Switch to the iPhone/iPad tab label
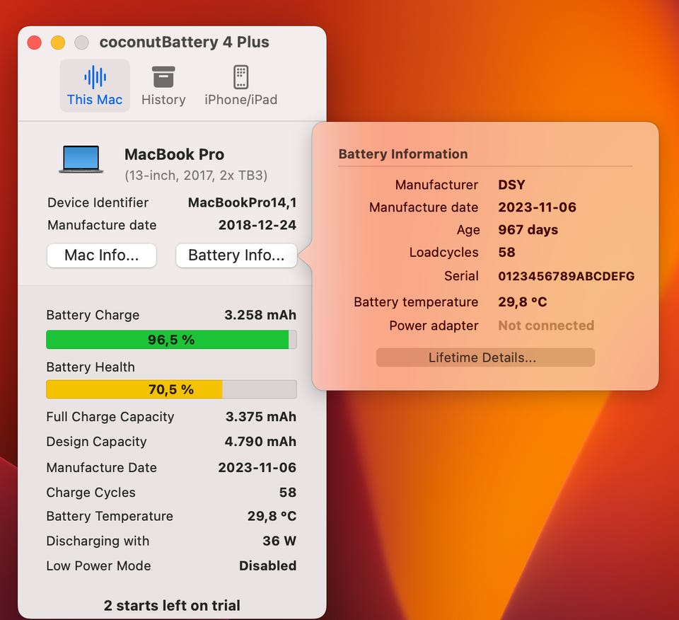 tap(240, 100)
